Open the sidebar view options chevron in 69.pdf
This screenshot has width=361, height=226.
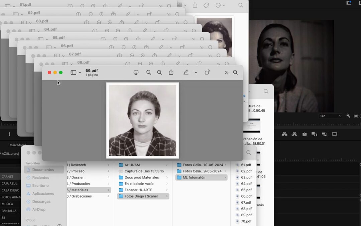80,72
